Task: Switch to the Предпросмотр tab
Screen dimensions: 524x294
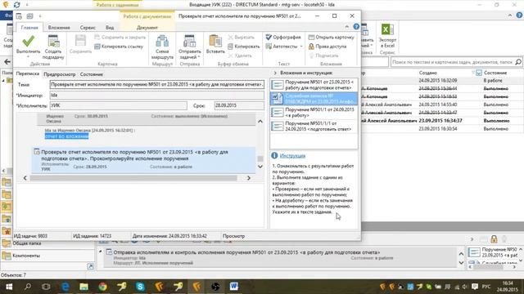Action: coord(60,74)
